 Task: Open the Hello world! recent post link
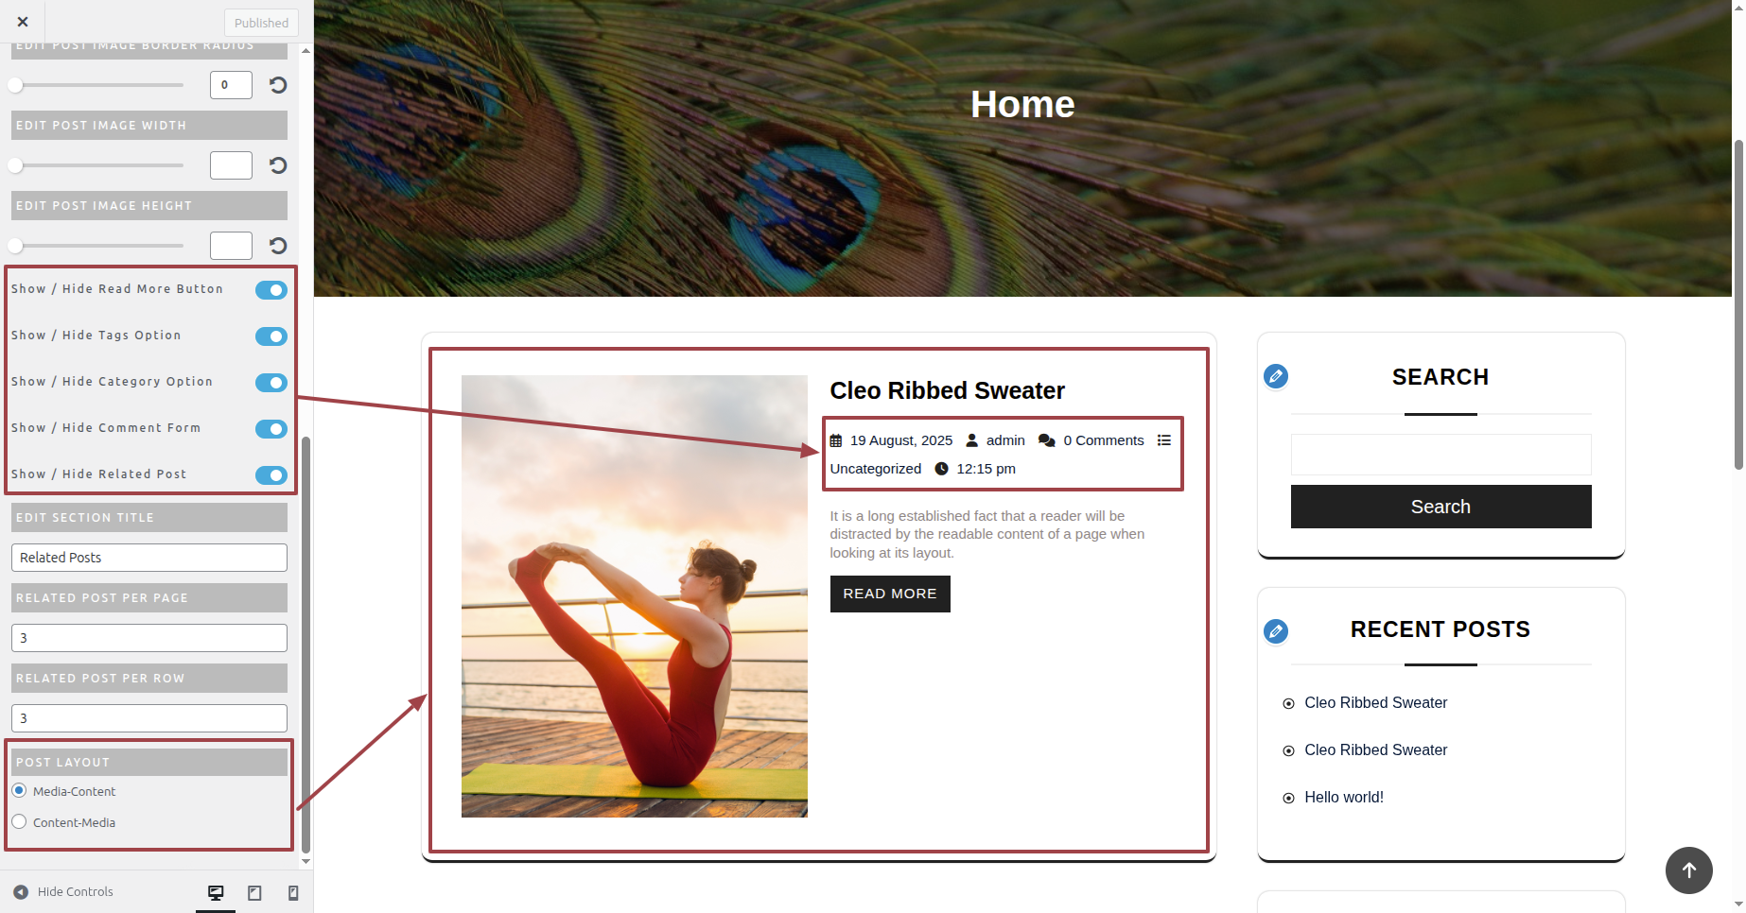tap(1343, 797)
